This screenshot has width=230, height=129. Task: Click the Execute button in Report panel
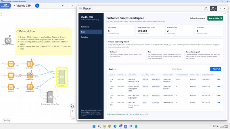(x=206, y=8)
